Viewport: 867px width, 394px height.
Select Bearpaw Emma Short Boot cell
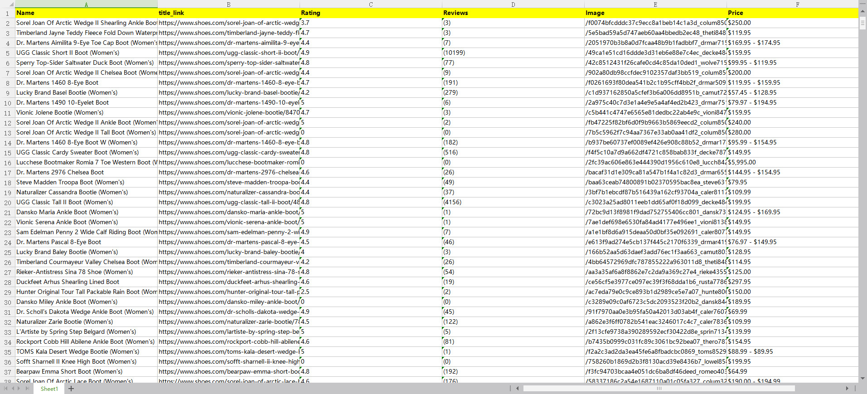click(x=86, y=372)
